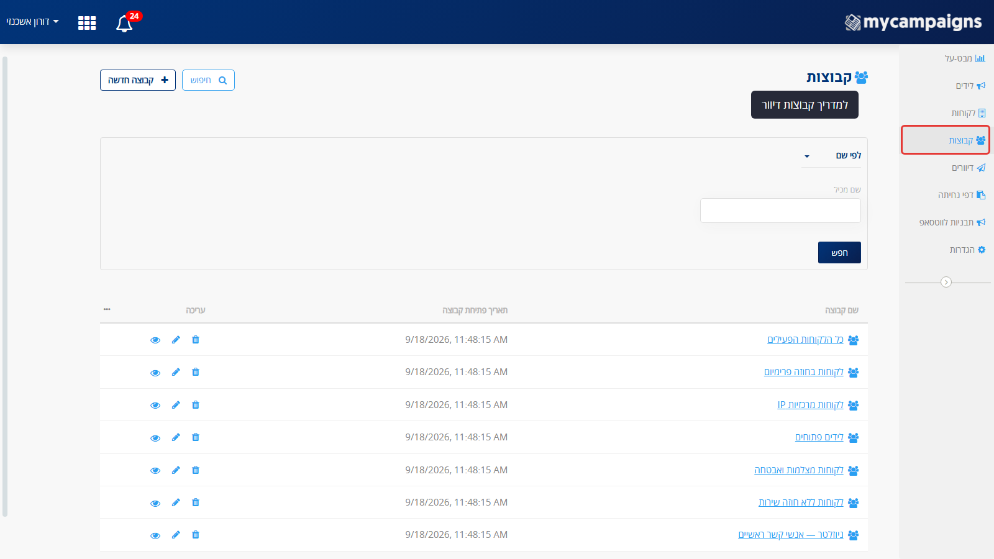Open the למדריך קבוצות דיוור guide
This screenshot has height=559, width=994.
805,104
